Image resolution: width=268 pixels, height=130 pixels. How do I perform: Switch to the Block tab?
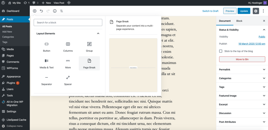239,21
